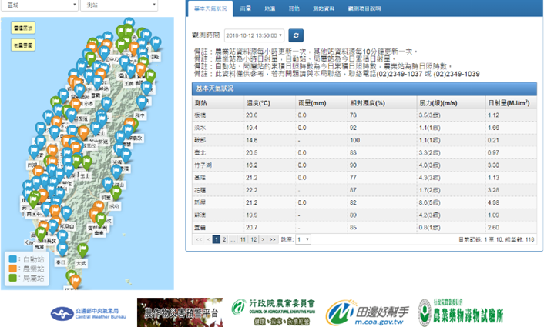This screenshot has width=544, height=327.
Task: Click the 溫度(°C) column header
Action: click(270, 103)
